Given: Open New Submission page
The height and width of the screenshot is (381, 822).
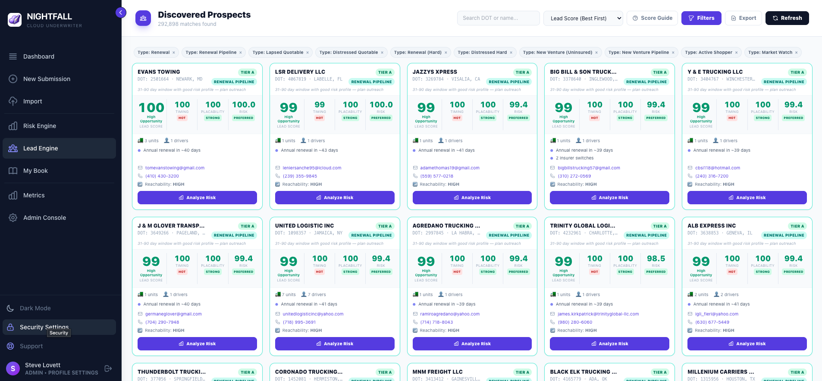Looking at the screenshot, I should coord(59,79).
